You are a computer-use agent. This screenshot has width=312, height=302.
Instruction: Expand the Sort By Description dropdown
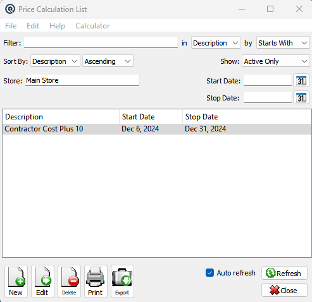tap(55, 61)
